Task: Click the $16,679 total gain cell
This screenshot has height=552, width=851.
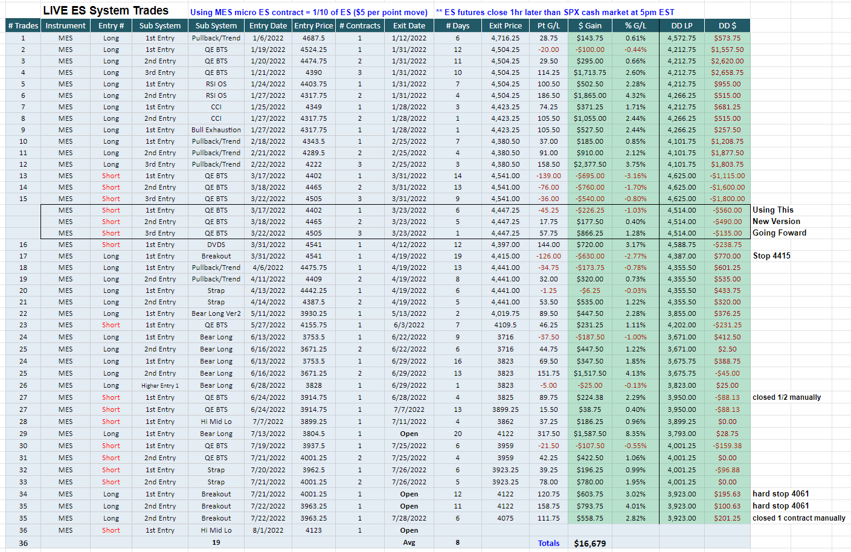Action: pos(589,544)
